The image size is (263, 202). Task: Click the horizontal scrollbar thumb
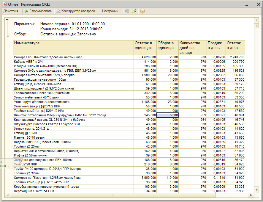tap(113, 195)
